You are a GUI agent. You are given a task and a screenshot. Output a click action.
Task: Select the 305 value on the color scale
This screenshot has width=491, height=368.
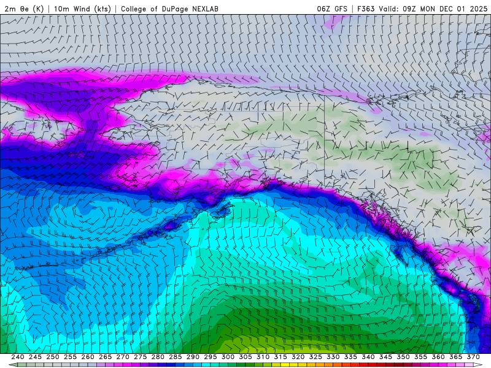245,357
